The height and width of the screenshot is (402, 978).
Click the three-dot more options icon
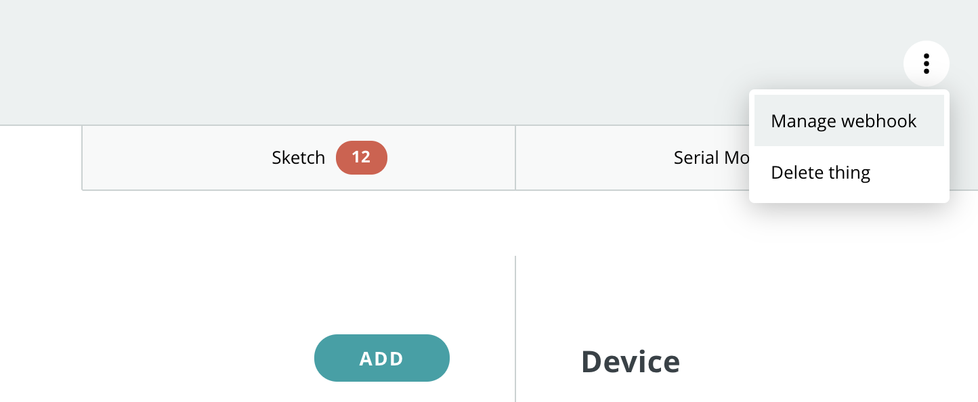(x=926, y=64)
